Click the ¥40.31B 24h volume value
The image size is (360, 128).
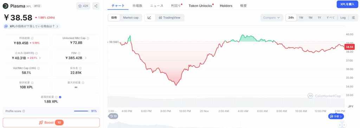(x=19, y=58)
